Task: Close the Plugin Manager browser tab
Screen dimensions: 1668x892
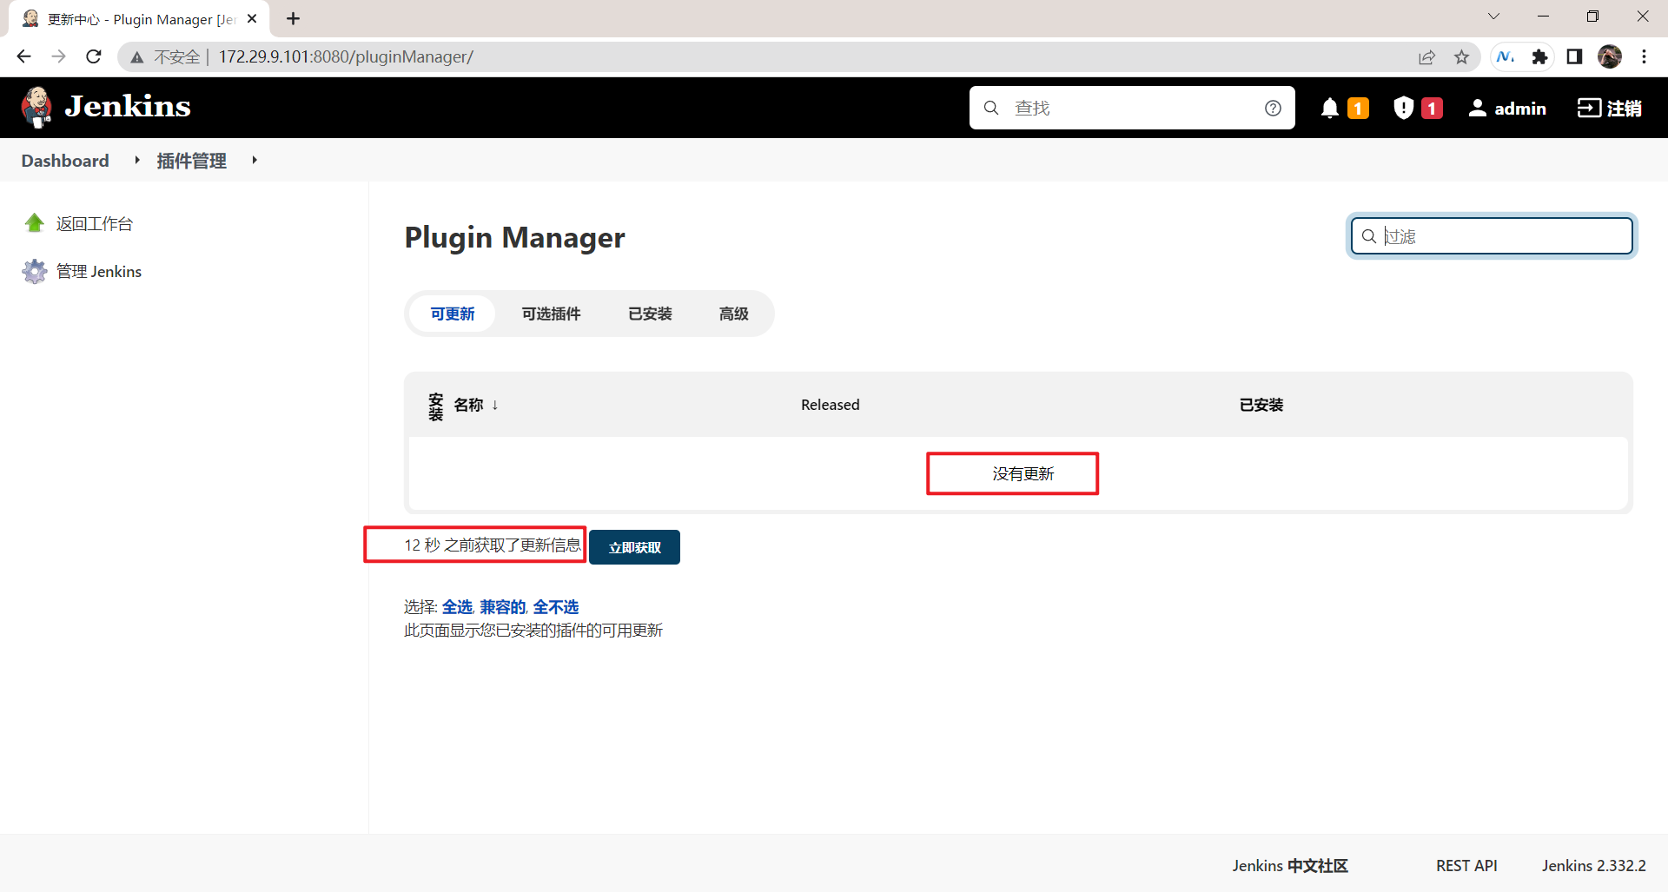Action: coord(252,18)
